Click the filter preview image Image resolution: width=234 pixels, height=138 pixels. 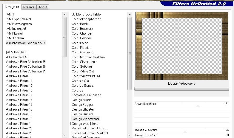coord(182,46)
